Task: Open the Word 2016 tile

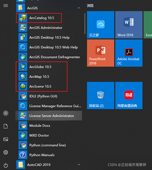Action: (129, 25)
